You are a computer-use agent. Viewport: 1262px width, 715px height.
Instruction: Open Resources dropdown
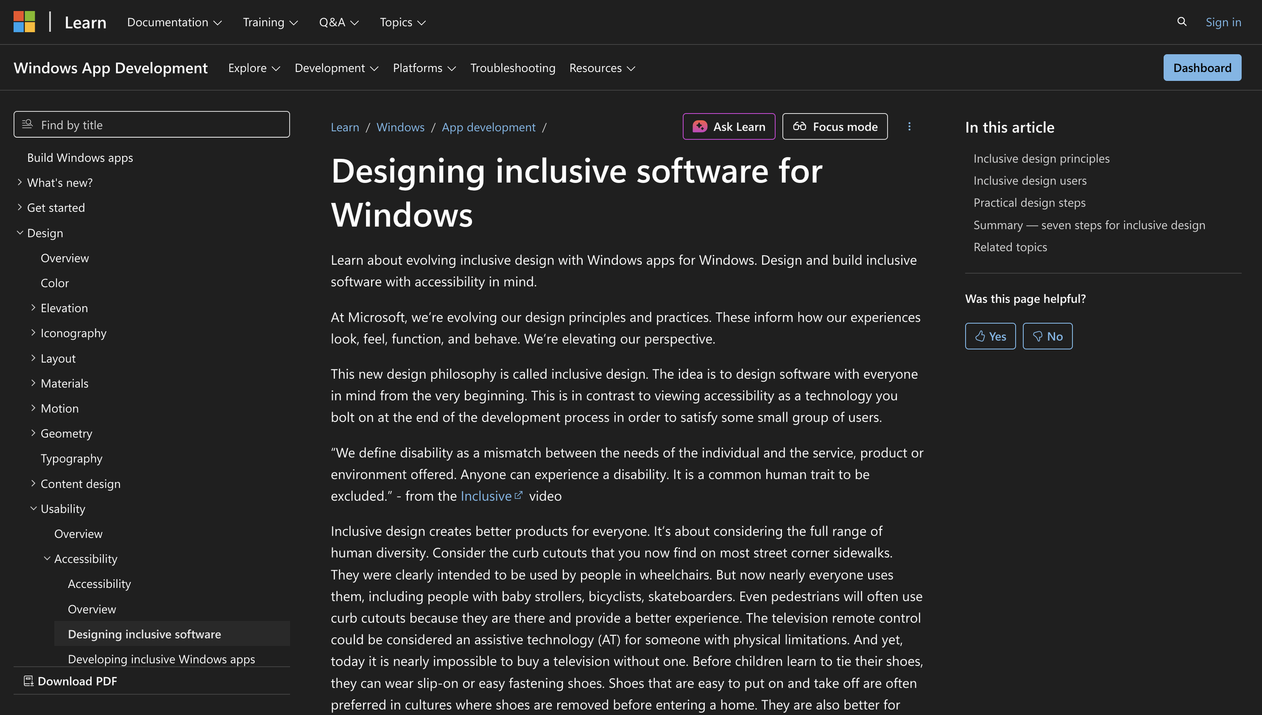[x=602, y=68]
